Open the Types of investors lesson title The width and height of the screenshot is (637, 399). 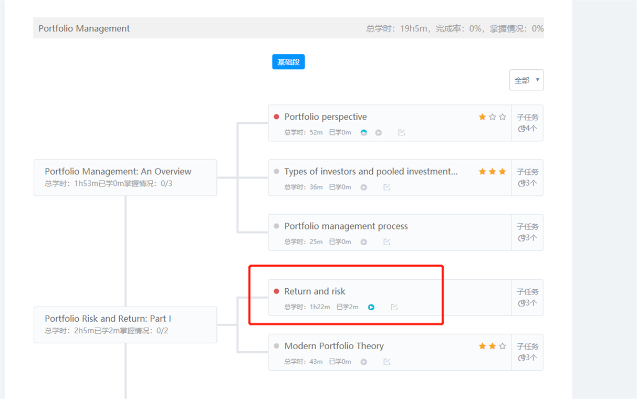(371, 172)
